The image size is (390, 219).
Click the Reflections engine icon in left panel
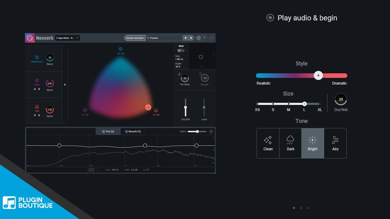coord(37,57)
